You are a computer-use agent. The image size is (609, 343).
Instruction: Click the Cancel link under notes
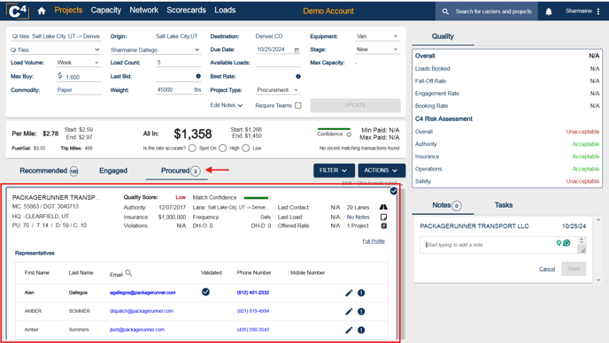point(547,269)
